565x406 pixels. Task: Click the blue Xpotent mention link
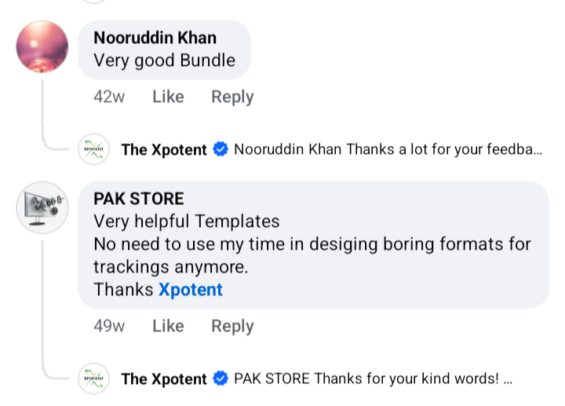(x=191, y=289)
